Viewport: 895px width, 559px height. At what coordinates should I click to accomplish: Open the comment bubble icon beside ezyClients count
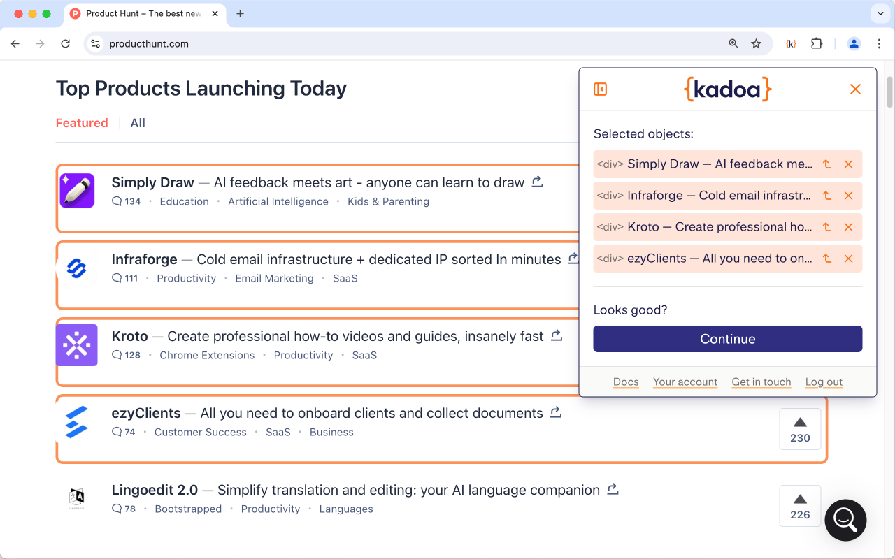(x=115, y=432)
